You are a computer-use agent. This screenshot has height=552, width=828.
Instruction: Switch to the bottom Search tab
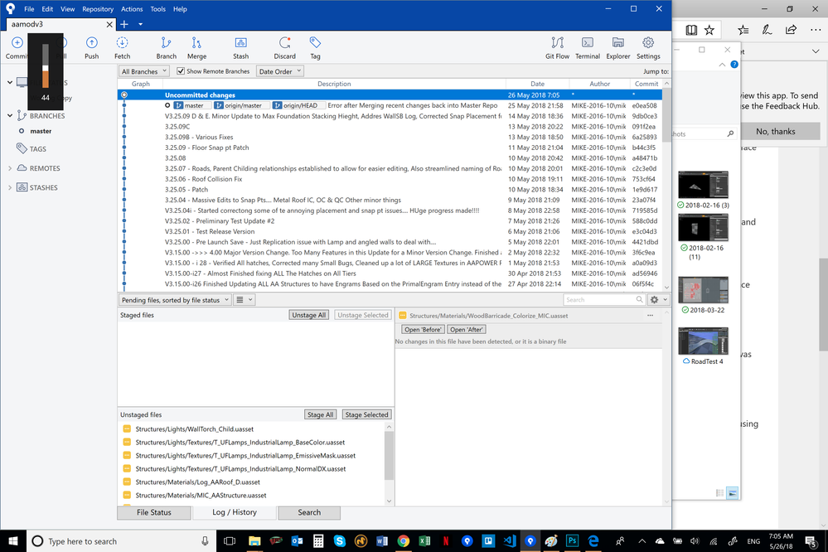pos(309,512)
